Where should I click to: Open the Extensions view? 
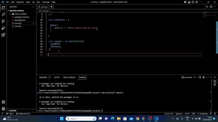coord(3,35)
